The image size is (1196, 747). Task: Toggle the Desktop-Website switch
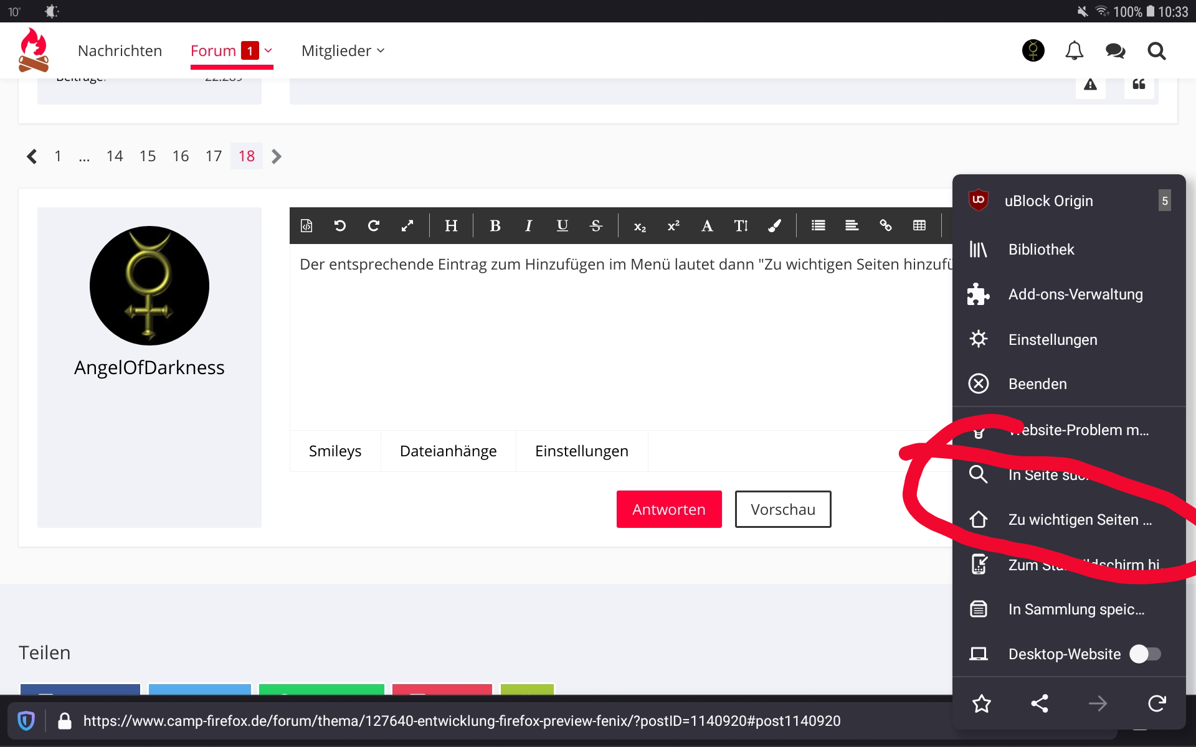(1145, 654)
